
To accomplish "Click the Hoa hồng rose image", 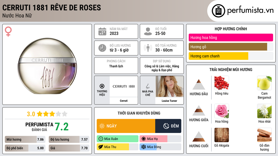I will pyautogui.click(x=222, y=111).
